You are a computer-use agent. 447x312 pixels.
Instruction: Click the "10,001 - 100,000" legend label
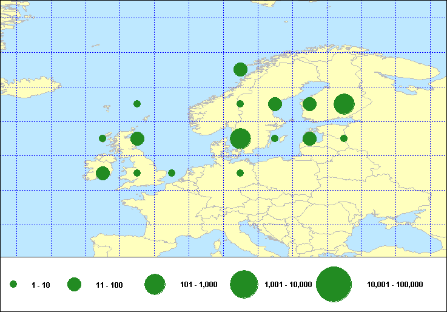click(395, 285)
